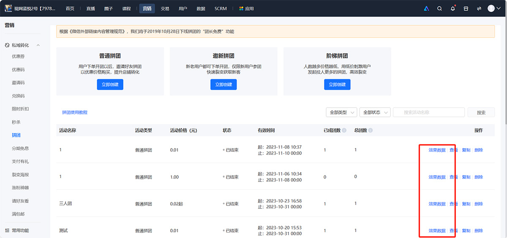Viewport: 507px width, 238px height.
Task: Click the switch arrows icon in header
Action: click(479, 8)
